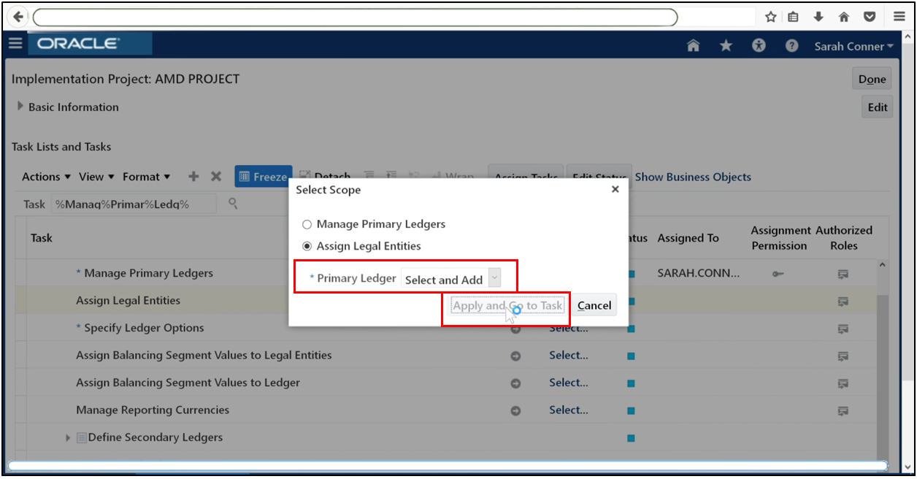Click the key icon for Manage Primary Ledgers
Image resolution: width=917 pixels, height=479 pixels.
pos(779,272)
